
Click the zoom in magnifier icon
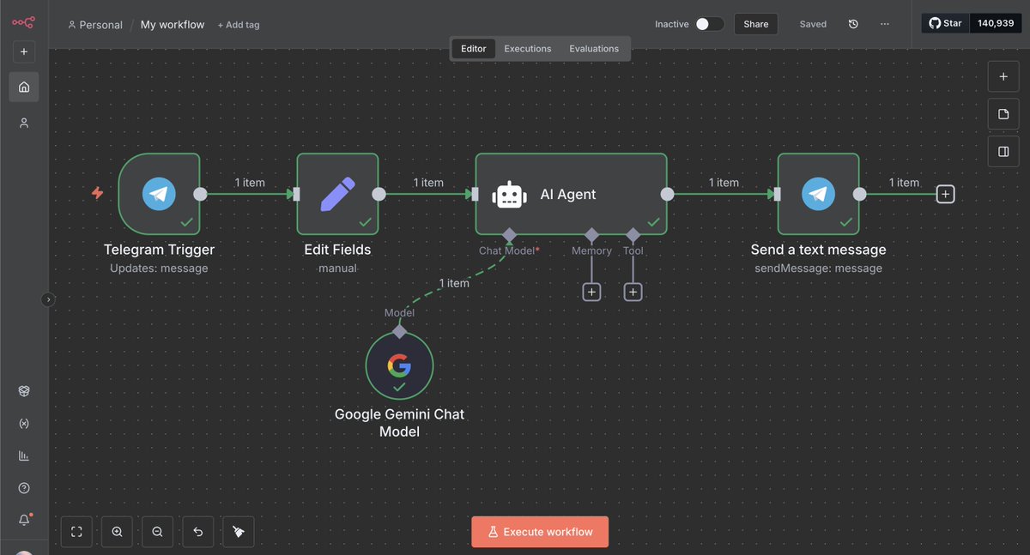tap(117, 532)
